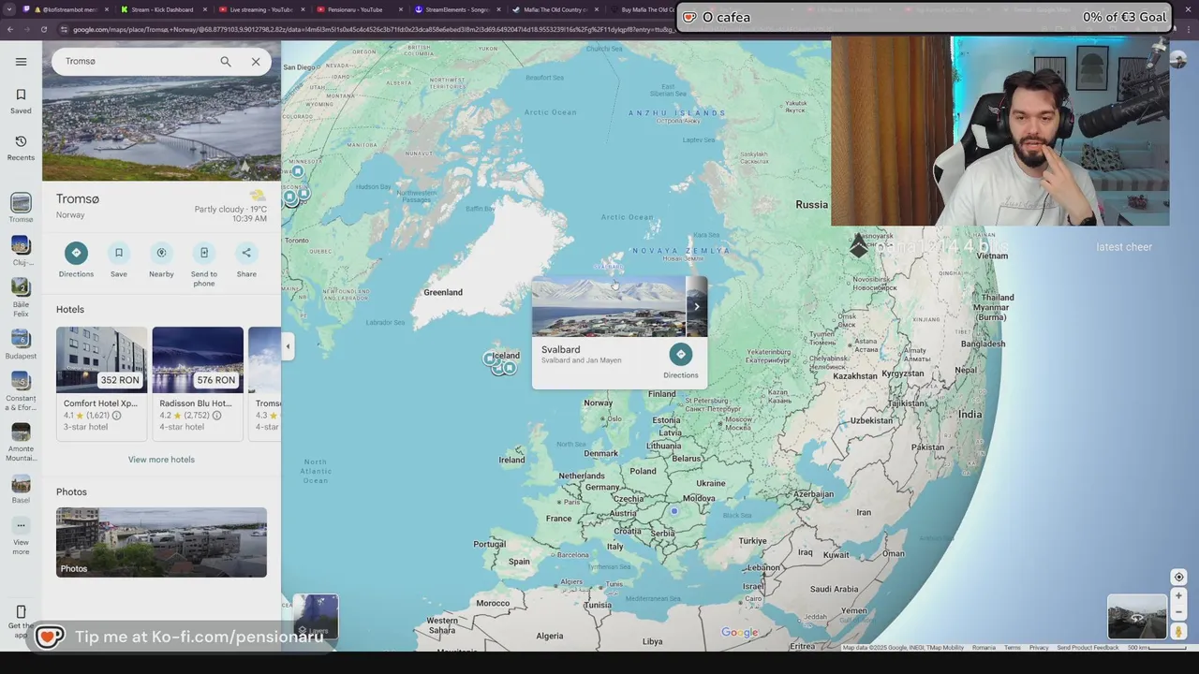Select the Băile Felix recent place

(x=21, y=298)
